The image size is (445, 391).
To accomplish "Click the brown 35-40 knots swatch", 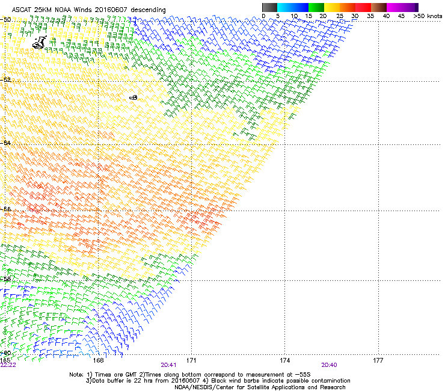I will [379, 7].
